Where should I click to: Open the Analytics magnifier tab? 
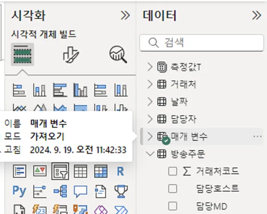(118, 55)
